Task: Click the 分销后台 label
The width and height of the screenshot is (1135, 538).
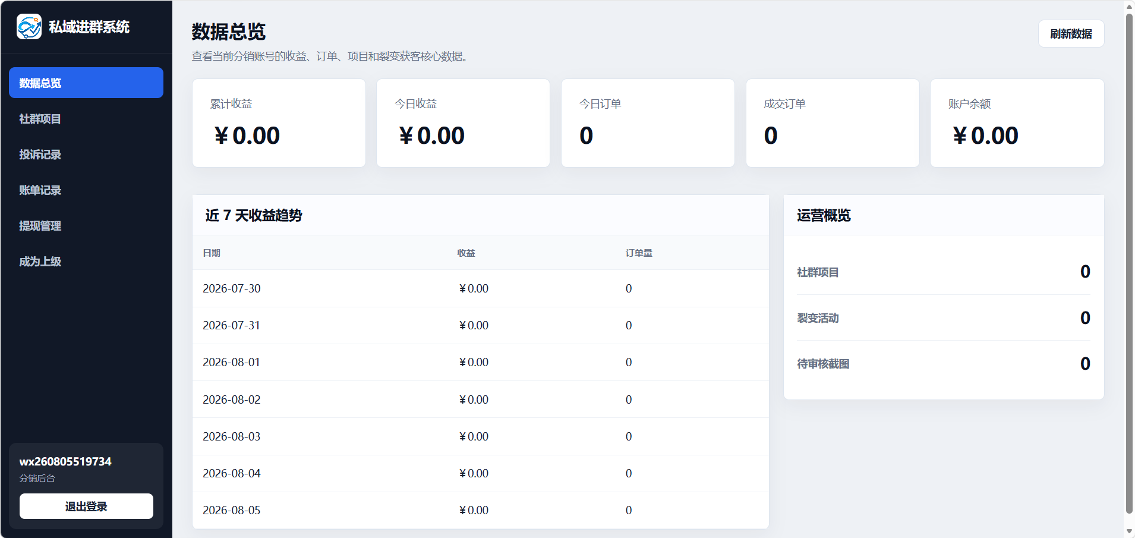Action: [x=37, y=478]
